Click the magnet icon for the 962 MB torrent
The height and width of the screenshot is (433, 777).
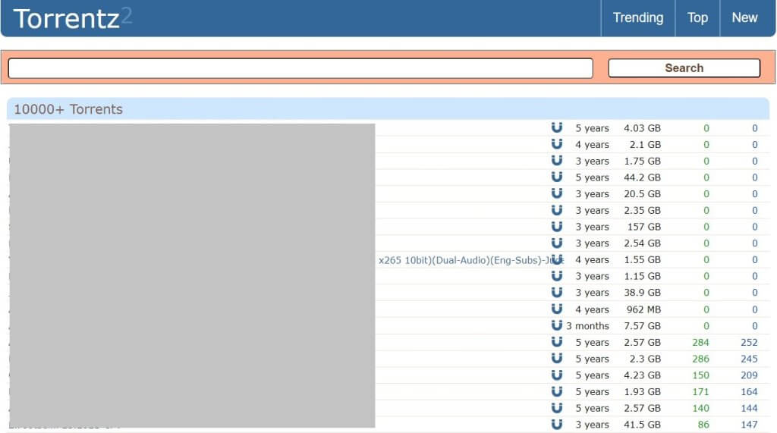tap(557, 309)
